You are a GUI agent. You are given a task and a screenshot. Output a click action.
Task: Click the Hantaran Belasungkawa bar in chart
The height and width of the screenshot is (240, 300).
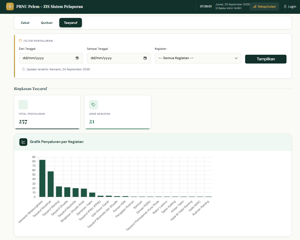tap(42, 178)
